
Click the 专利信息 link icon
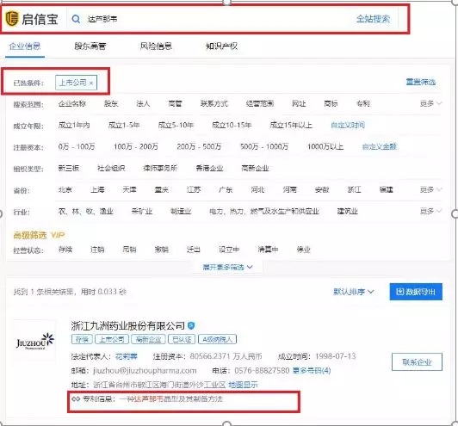[76, 398]
